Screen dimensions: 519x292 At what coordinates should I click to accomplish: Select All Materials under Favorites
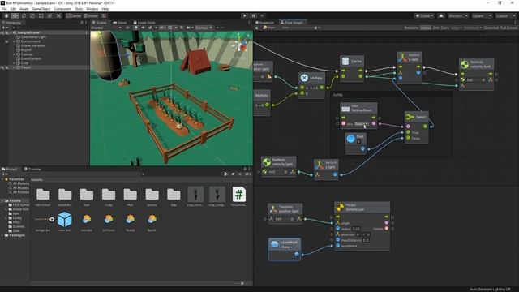(x=21, y=184)
